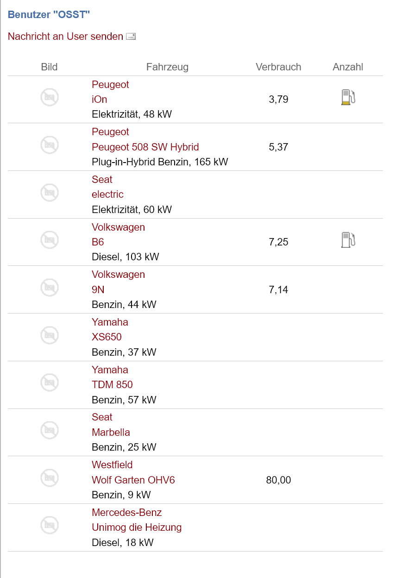Click the no-image placeholder for Westfield Wolf Garten
Image resolution: width=414 pixels, height=578 pixels.
50,477
